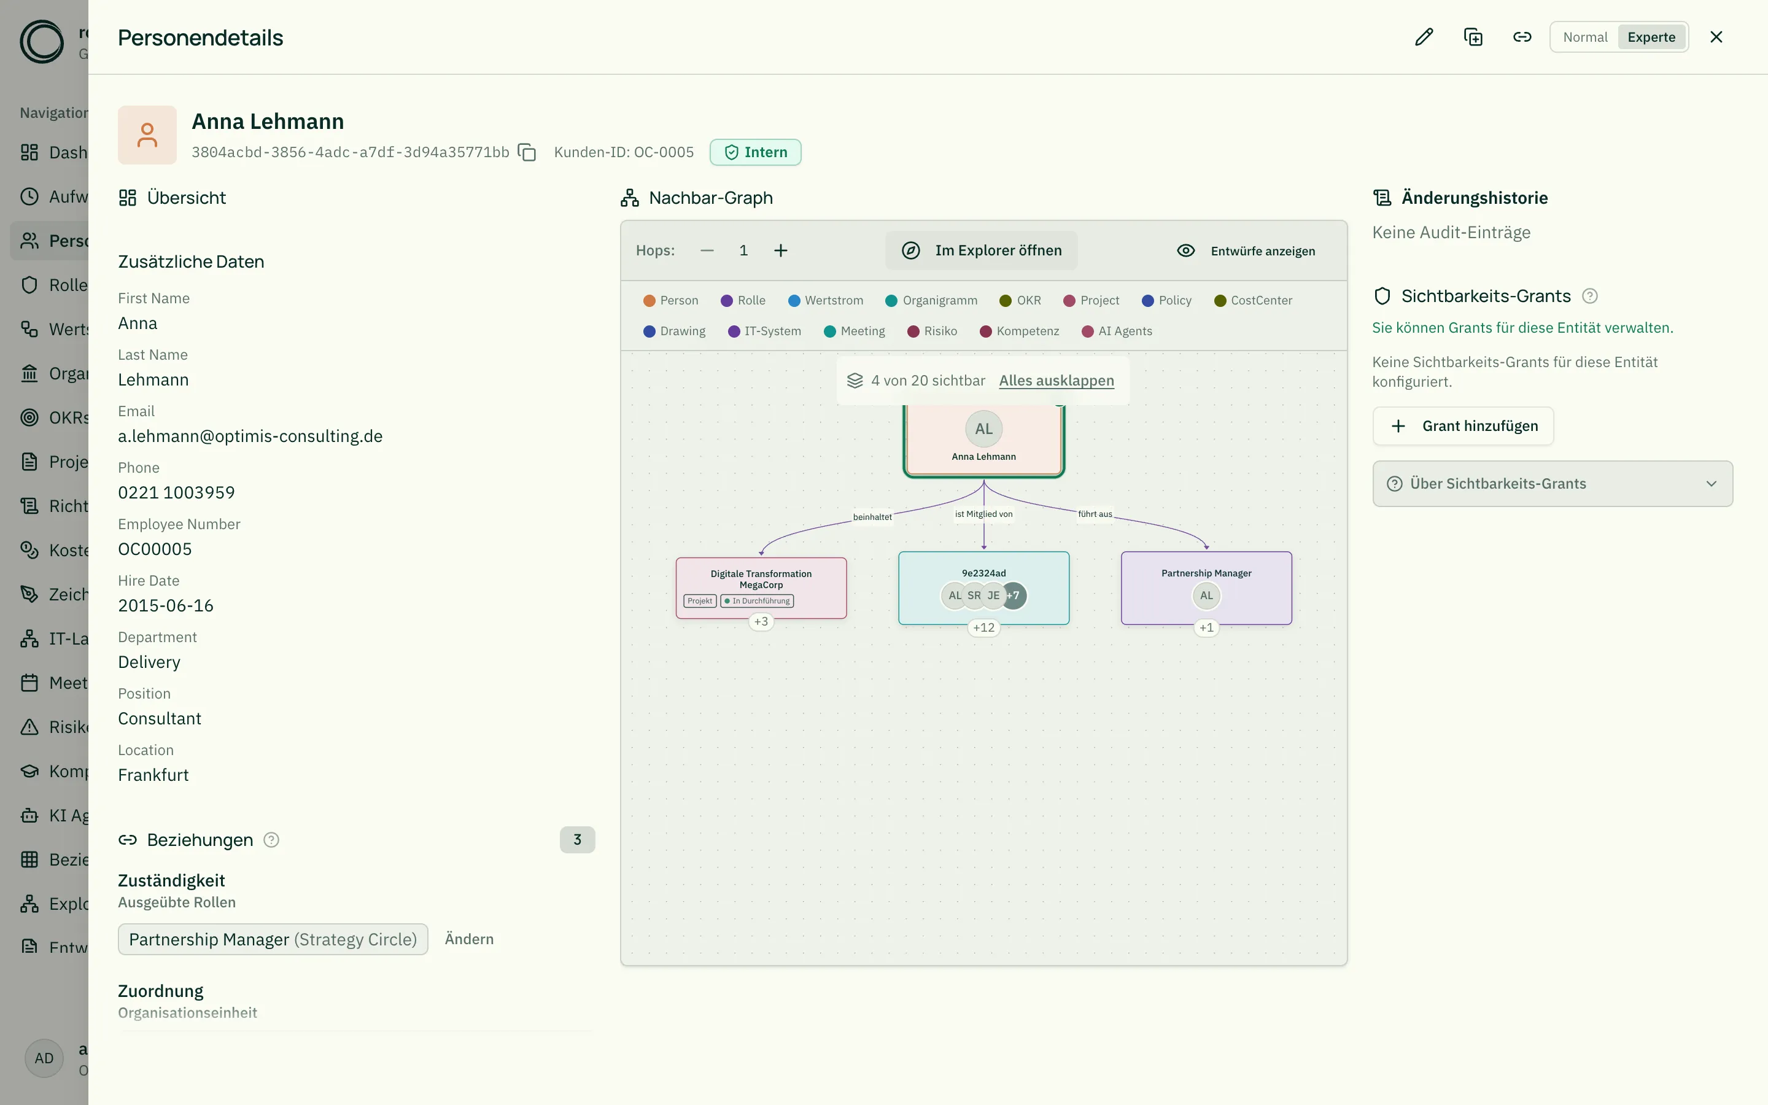Click help icon beside Sichtbarkeits-Grants
Viewport: 1768px width, 1105px height.
point(1590,296)
